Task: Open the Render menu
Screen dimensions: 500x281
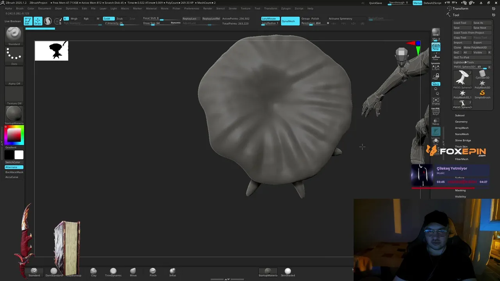Action: coord(208,8)
